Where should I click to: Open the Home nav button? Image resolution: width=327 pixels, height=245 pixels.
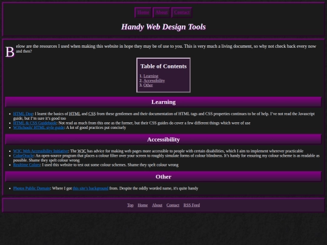pyautogui.click(x=143, y=13)
